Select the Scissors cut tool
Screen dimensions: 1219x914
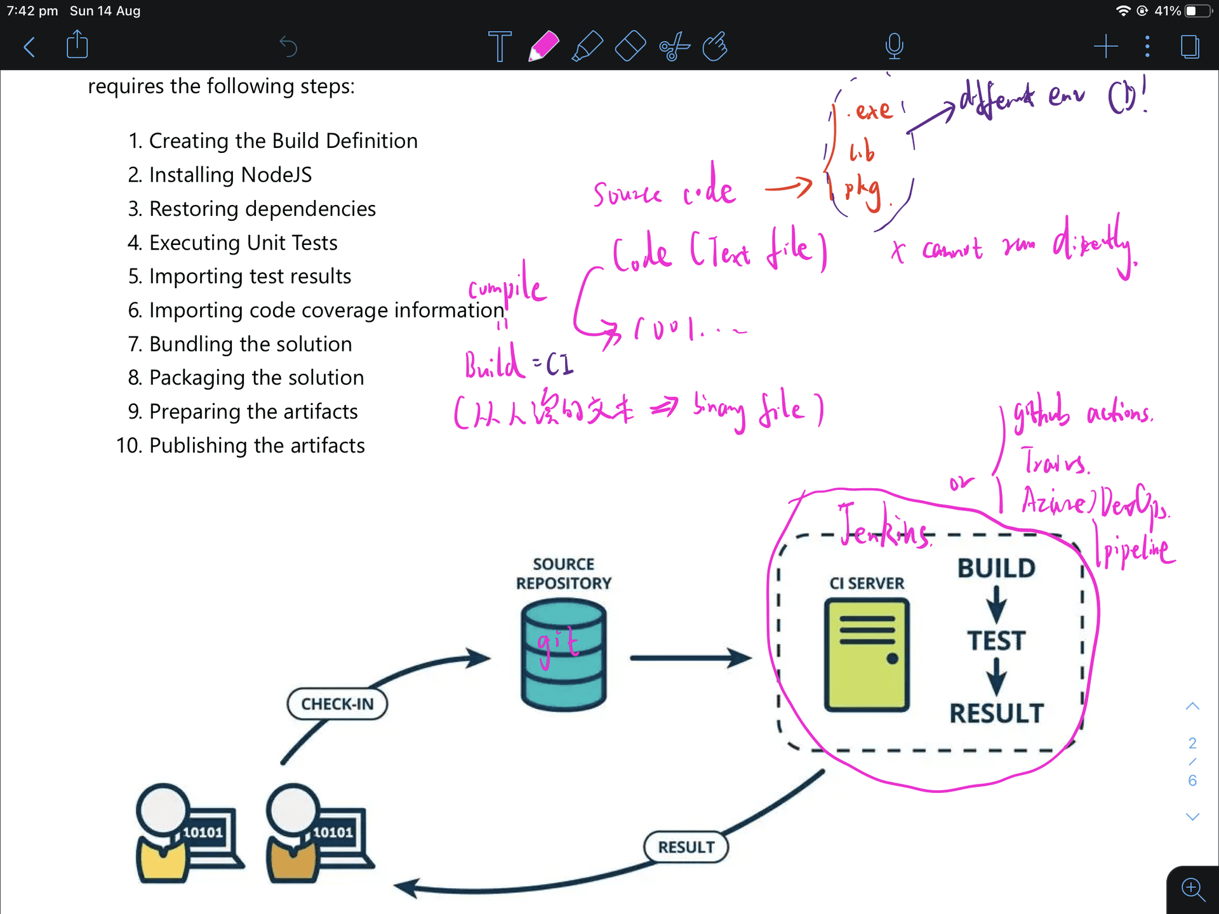pos(674,46)
